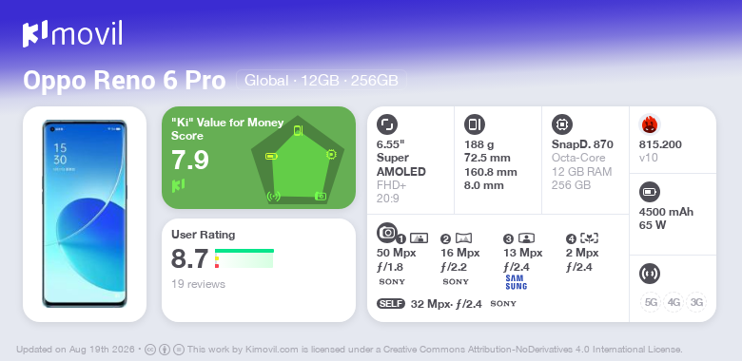Click the Oppo Reno 6 Pro phone image
742x361 pixels.
[x=85, y=214]
